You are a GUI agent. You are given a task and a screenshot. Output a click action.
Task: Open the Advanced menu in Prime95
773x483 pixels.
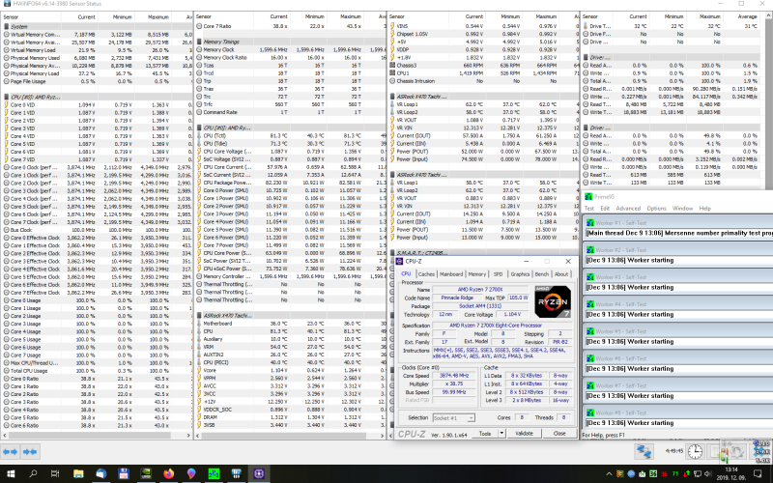point(628,209)
